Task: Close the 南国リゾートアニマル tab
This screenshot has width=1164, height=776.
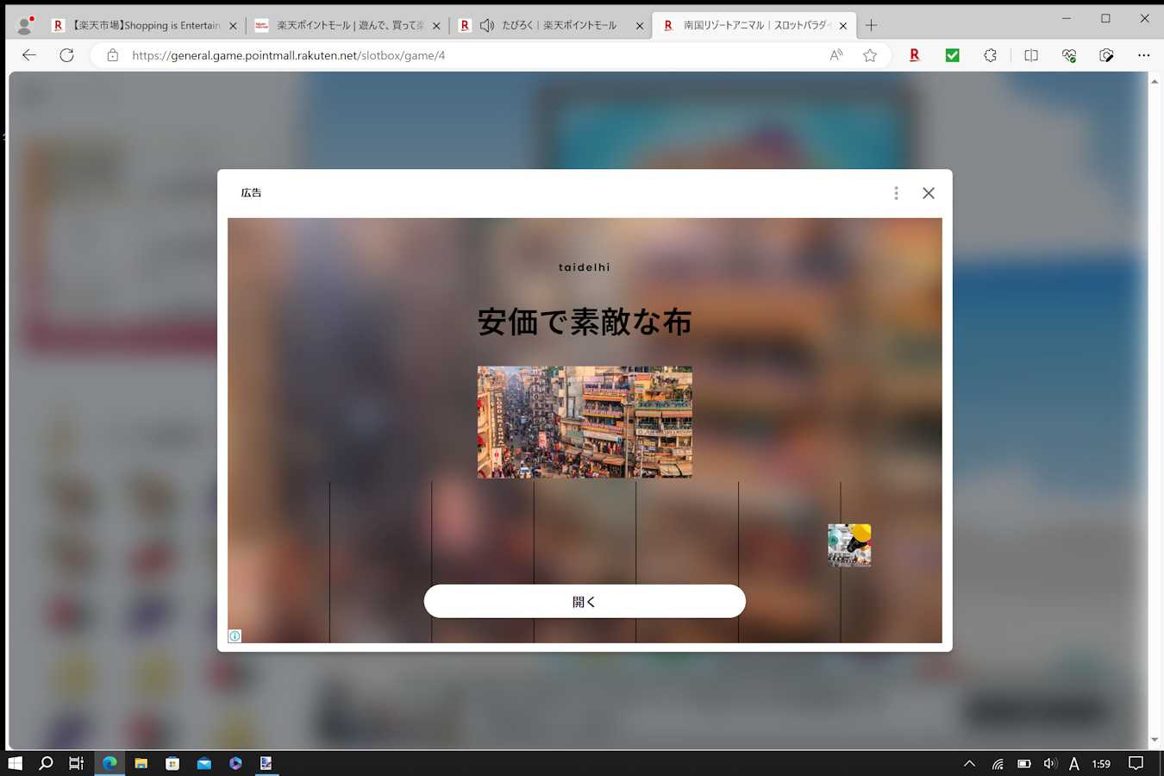Action: 843,26
